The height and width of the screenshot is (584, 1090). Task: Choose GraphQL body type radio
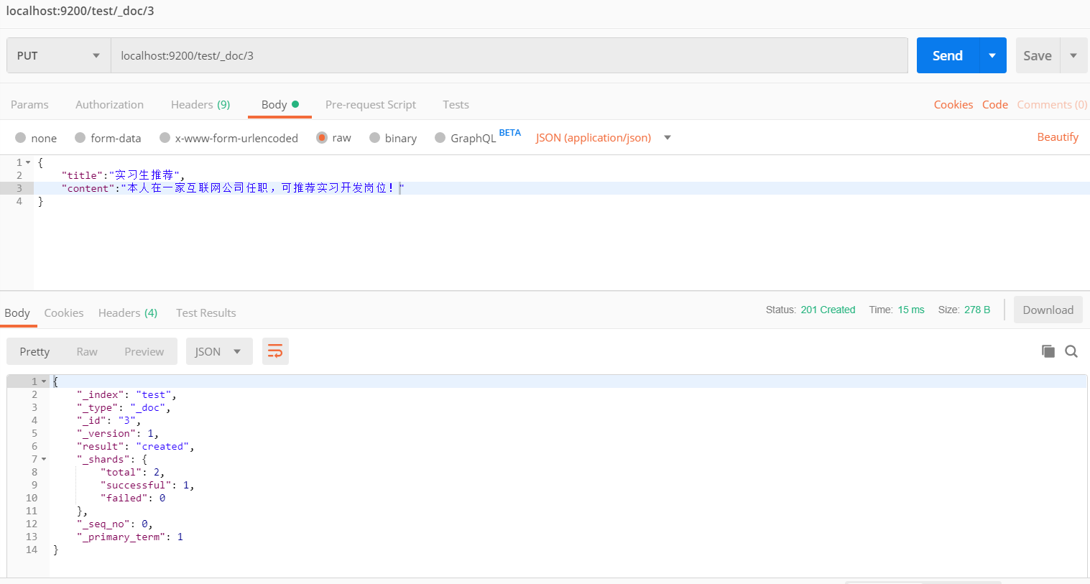click(440, 138)
